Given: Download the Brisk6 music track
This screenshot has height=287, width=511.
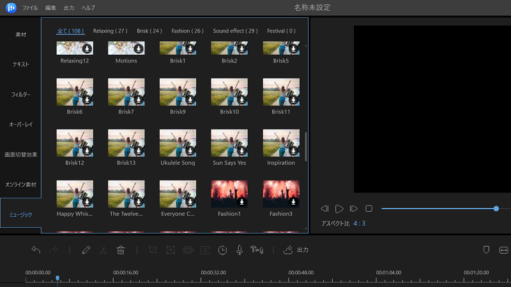Looking at the screenshot, I should pos(87,99).
